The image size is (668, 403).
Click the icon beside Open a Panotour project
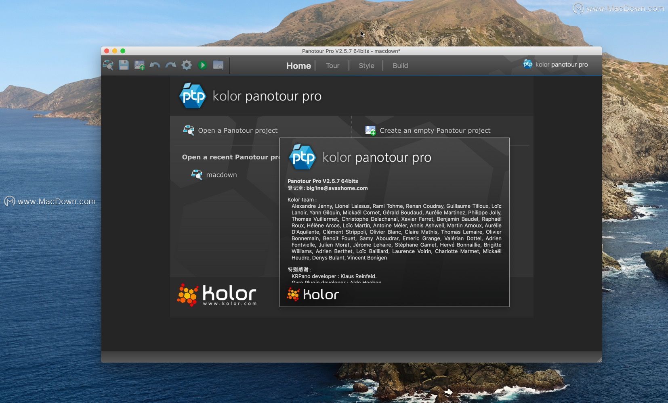tap(189, 130)
